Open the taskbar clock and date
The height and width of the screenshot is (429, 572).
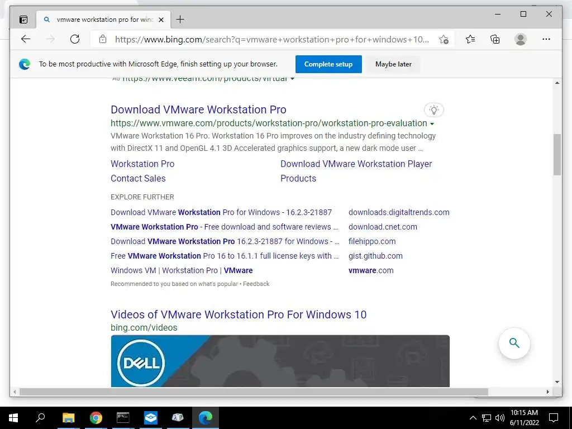[x=524, y=418]
